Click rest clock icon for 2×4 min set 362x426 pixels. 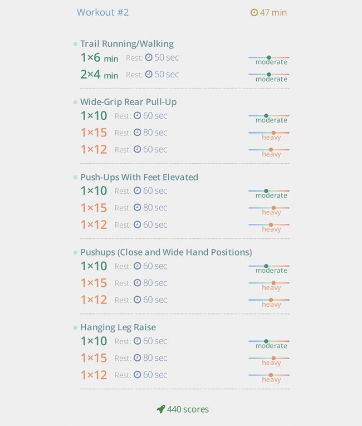point(149,74)
